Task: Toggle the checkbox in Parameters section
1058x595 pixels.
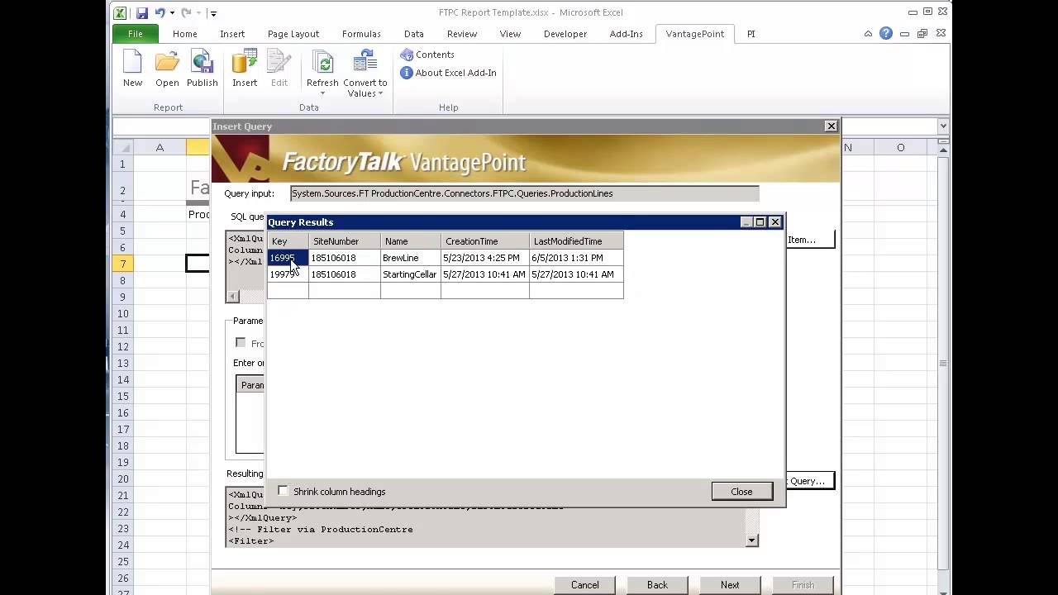Action: [x=241, y=342]
